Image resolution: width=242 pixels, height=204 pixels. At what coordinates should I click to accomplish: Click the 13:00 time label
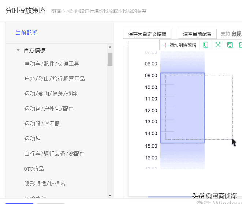click(151, 122)
